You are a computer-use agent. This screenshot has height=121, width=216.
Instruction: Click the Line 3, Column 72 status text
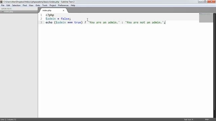pos(8,120)
